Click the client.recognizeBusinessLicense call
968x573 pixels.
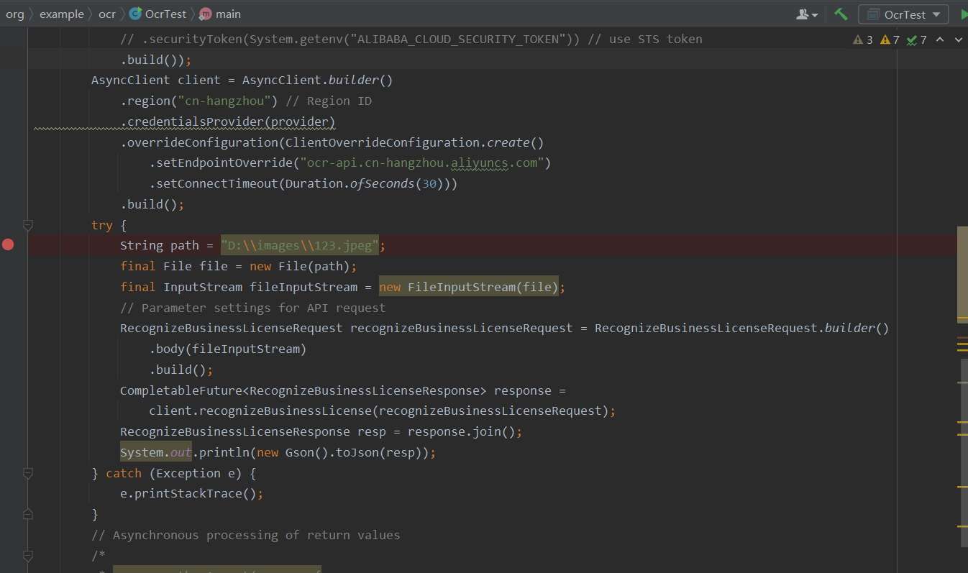[x=383, y=411]
